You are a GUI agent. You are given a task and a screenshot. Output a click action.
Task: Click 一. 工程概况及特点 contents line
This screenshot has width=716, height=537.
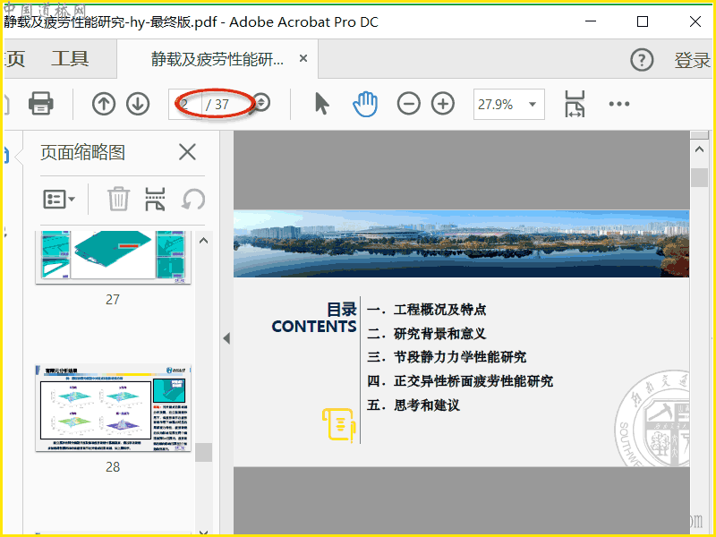427,310
